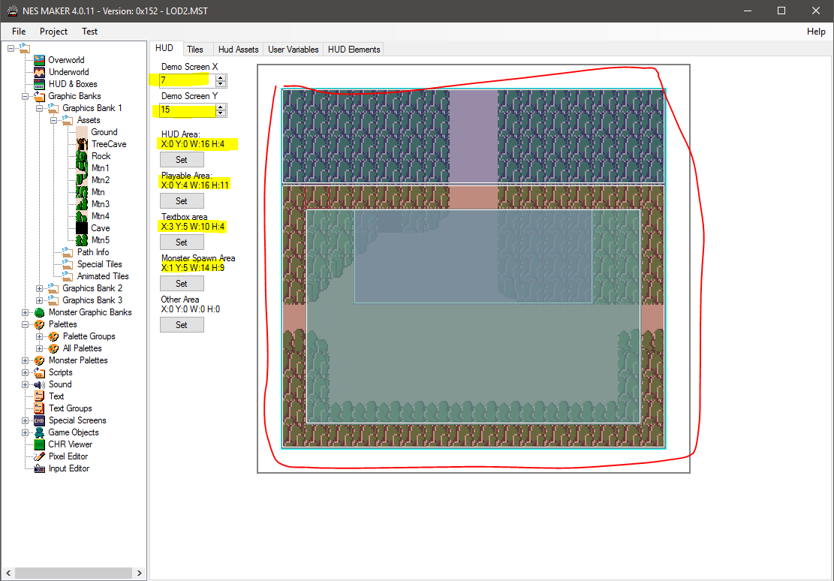834x581 pixels.
Task: Click the Mtn2 asset tile icon
Action: (x=82, y=180)
